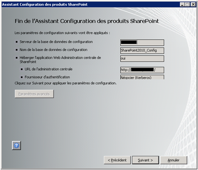Image resolution: width=198 pixels, height=170 pixels.
Task: Click the 'Héberger l'application Web Administration centrale' label
Action: point(60,60)
